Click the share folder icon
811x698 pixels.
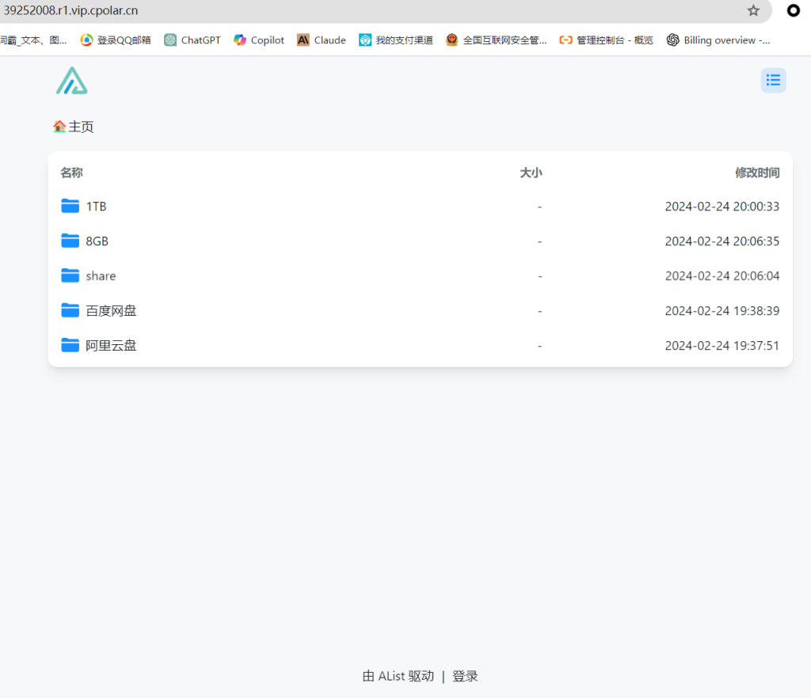(70, 275)
